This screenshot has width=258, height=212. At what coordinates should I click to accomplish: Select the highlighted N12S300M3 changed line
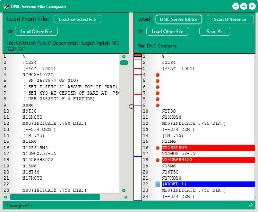207,148
